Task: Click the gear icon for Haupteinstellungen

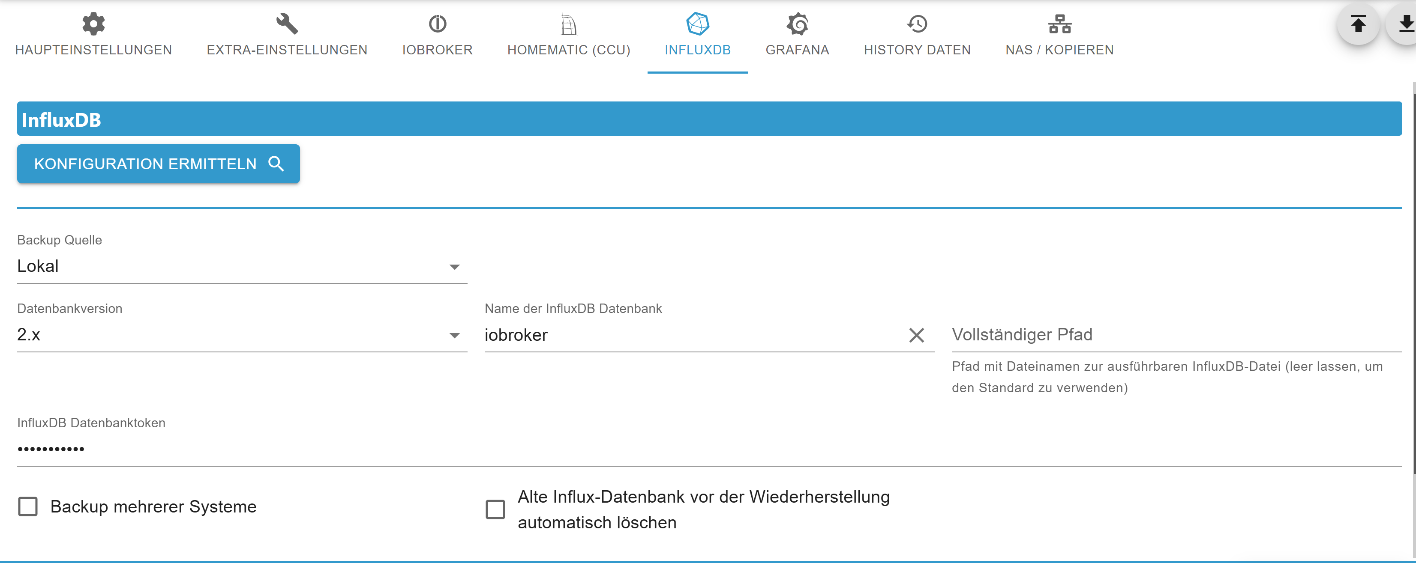Action: tap(93, 24)
